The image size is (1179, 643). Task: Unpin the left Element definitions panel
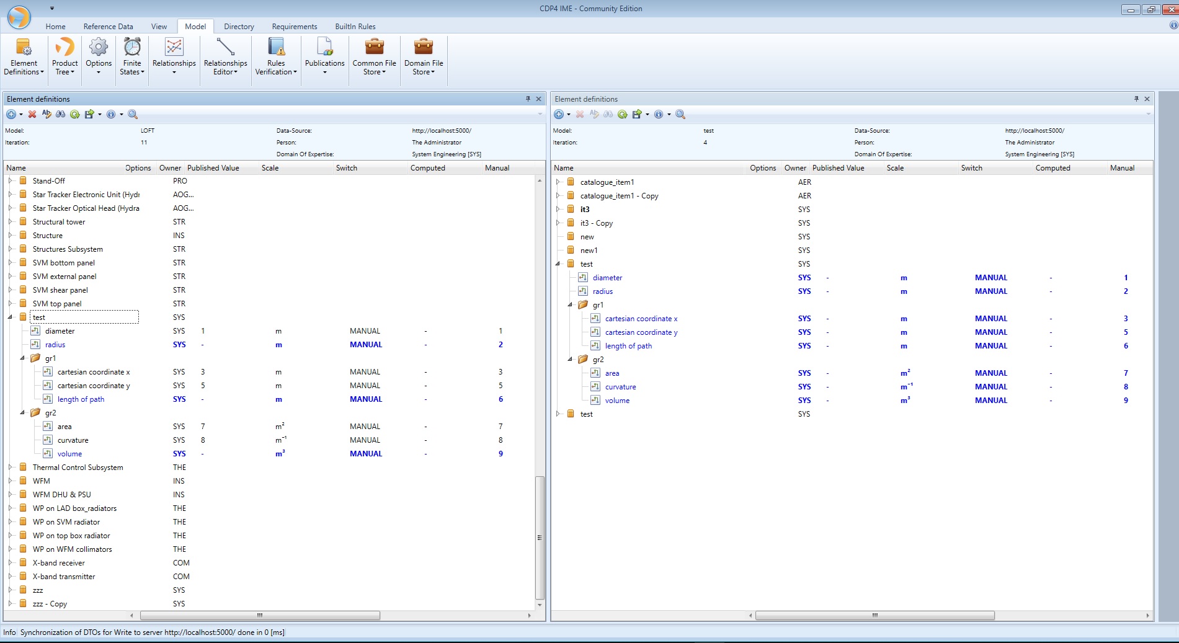(x=527, y=99)
